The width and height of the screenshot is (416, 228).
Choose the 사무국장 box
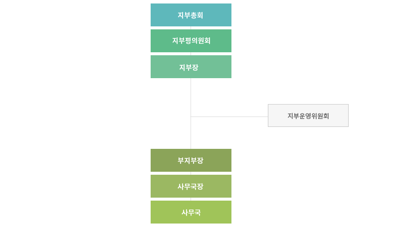tap(191, 186)
